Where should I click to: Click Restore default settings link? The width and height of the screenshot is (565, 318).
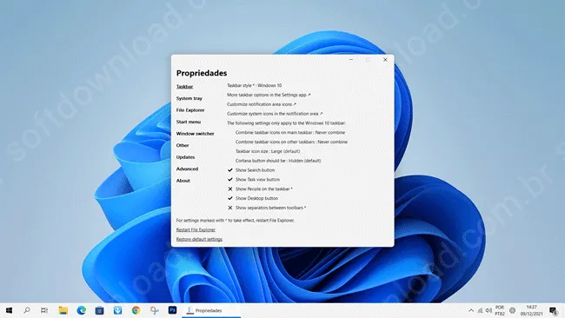199,239
